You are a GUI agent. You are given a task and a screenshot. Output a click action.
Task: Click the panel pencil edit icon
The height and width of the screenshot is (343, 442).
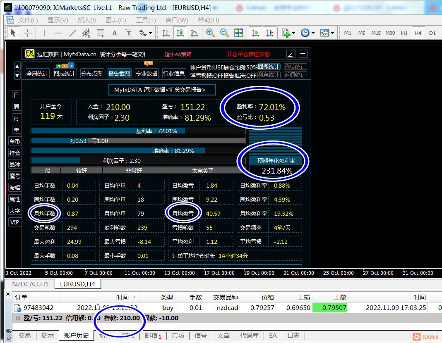291,53
